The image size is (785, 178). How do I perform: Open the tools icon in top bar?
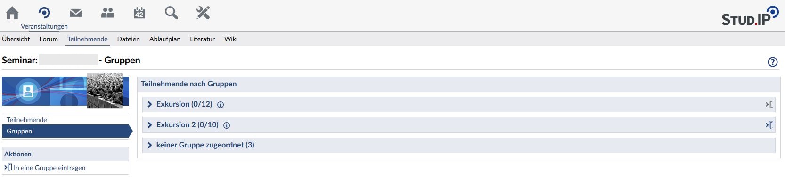pyautogui.click(x=203, y=13)
